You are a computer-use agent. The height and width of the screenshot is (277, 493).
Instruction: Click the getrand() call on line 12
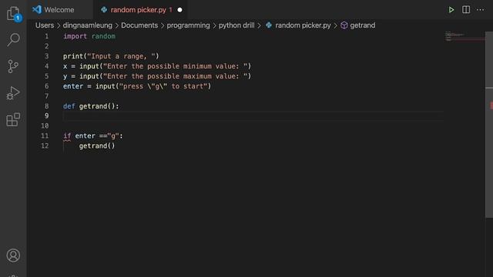click(97, 145)
